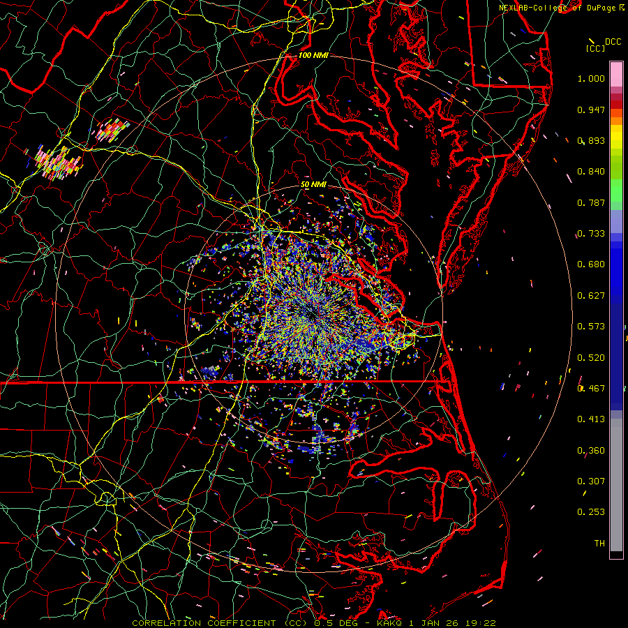Click the 'CORRELATION COEFFICIENT (CC)' product title
Image resolution: width=628 pixels, height=628 pixels.
(219, 623)
